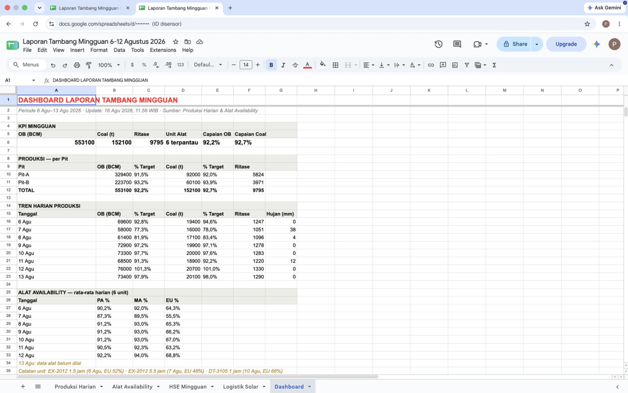Toggle strikethrough formatting
This screenshot has height=393, width=628.
[x=295, y=65]
